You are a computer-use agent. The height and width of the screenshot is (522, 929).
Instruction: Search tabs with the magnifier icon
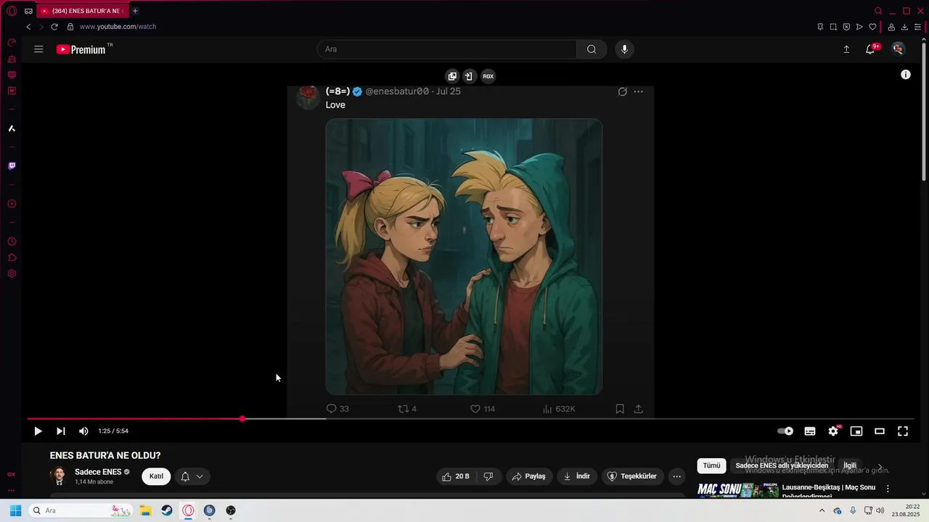point(878,11)
